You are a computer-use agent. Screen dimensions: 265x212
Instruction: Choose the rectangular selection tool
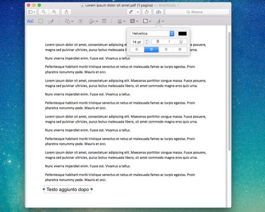(40, 21)
